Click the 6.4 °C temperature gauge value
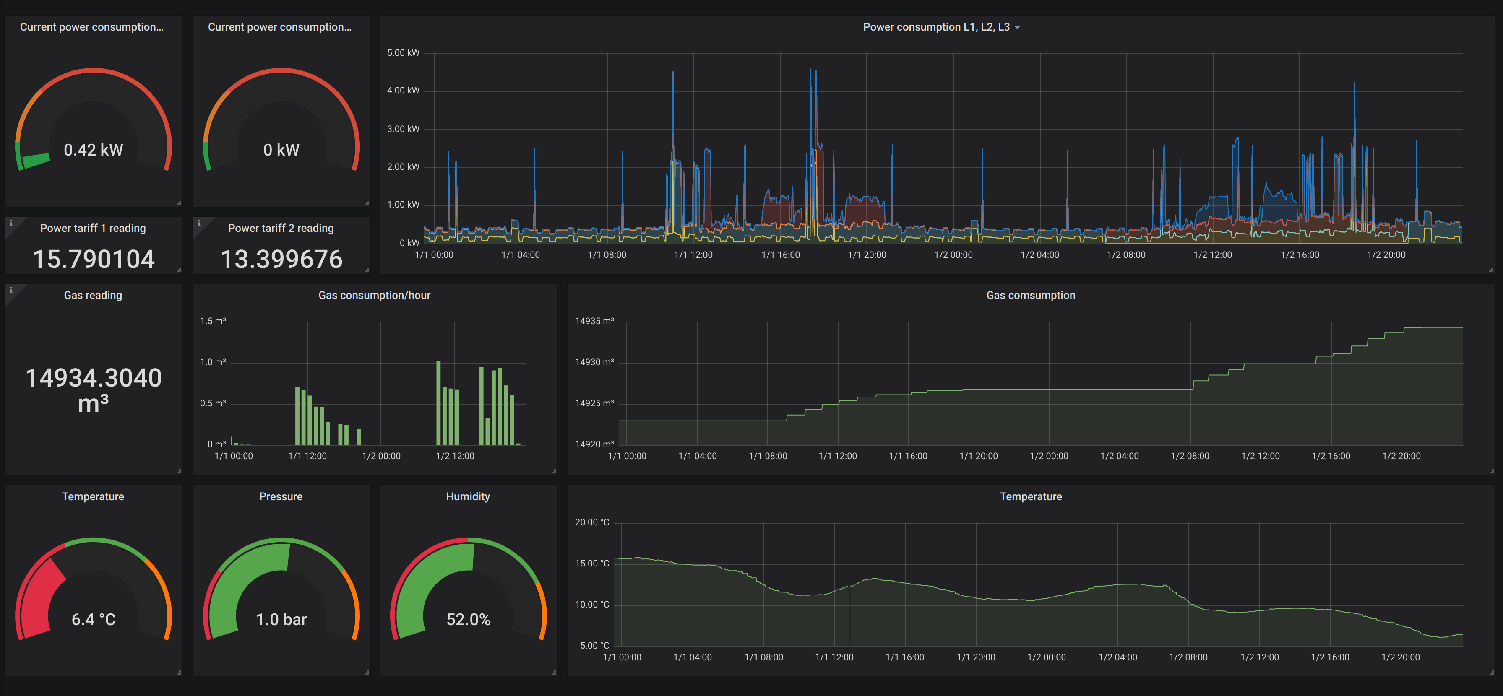 pyautogui.click(x=94, y=620)
